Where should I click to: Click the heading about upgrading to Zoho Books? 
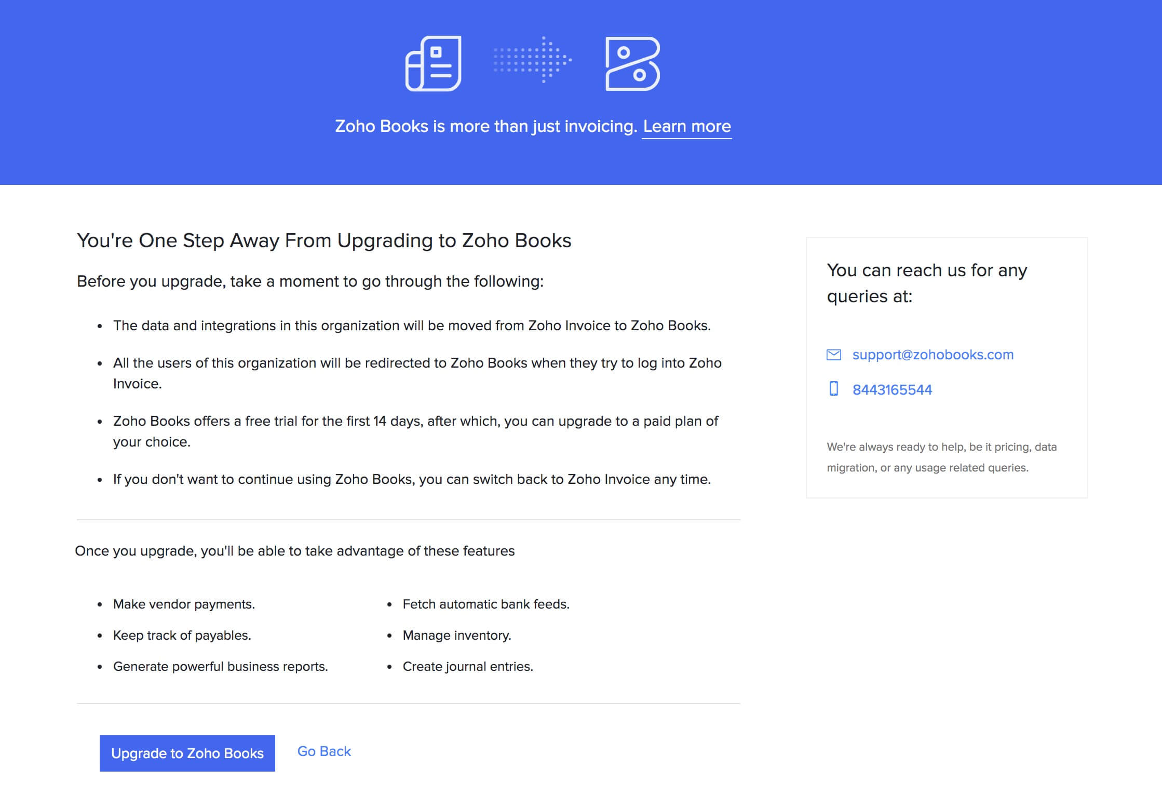[324, 240]
